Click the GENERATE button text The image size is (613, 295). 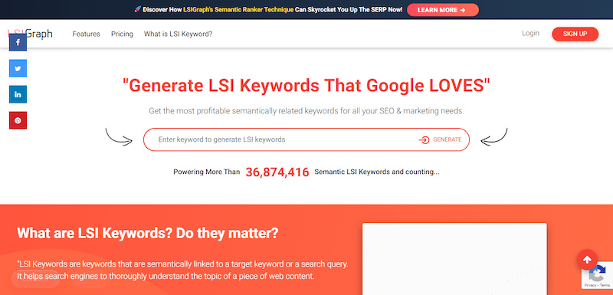pyautogui.click(x=447, y=139)
